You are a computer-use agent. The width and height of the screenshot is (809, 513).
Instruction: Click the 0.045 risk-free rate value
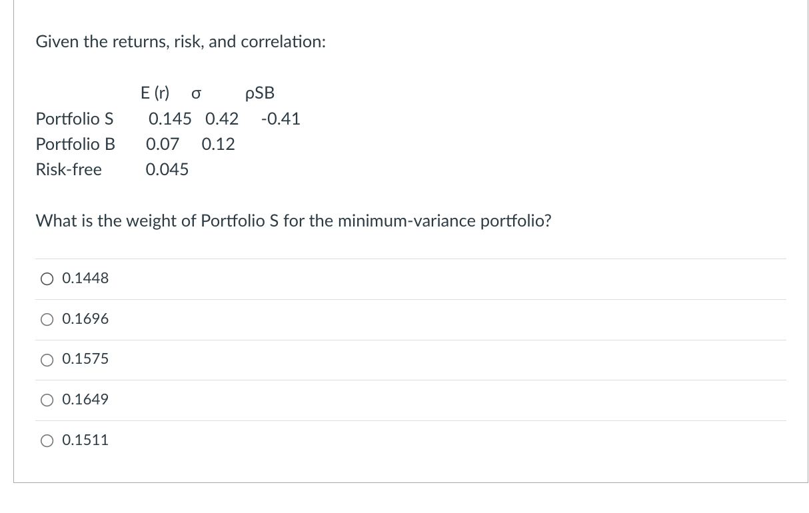click(x=167, y=170)
